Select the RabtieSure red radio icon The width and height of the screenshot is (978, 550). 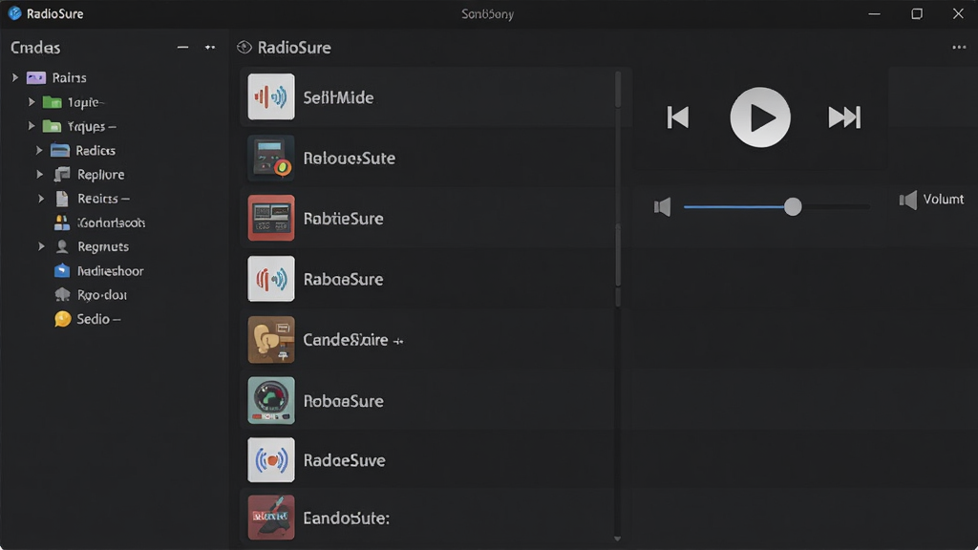[271, 219]
